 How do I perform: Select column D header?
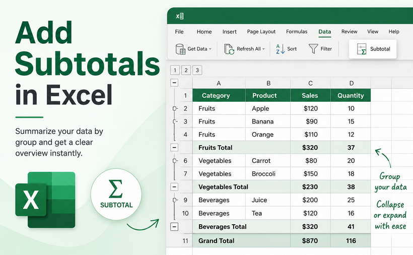click(x=351, y=83)
